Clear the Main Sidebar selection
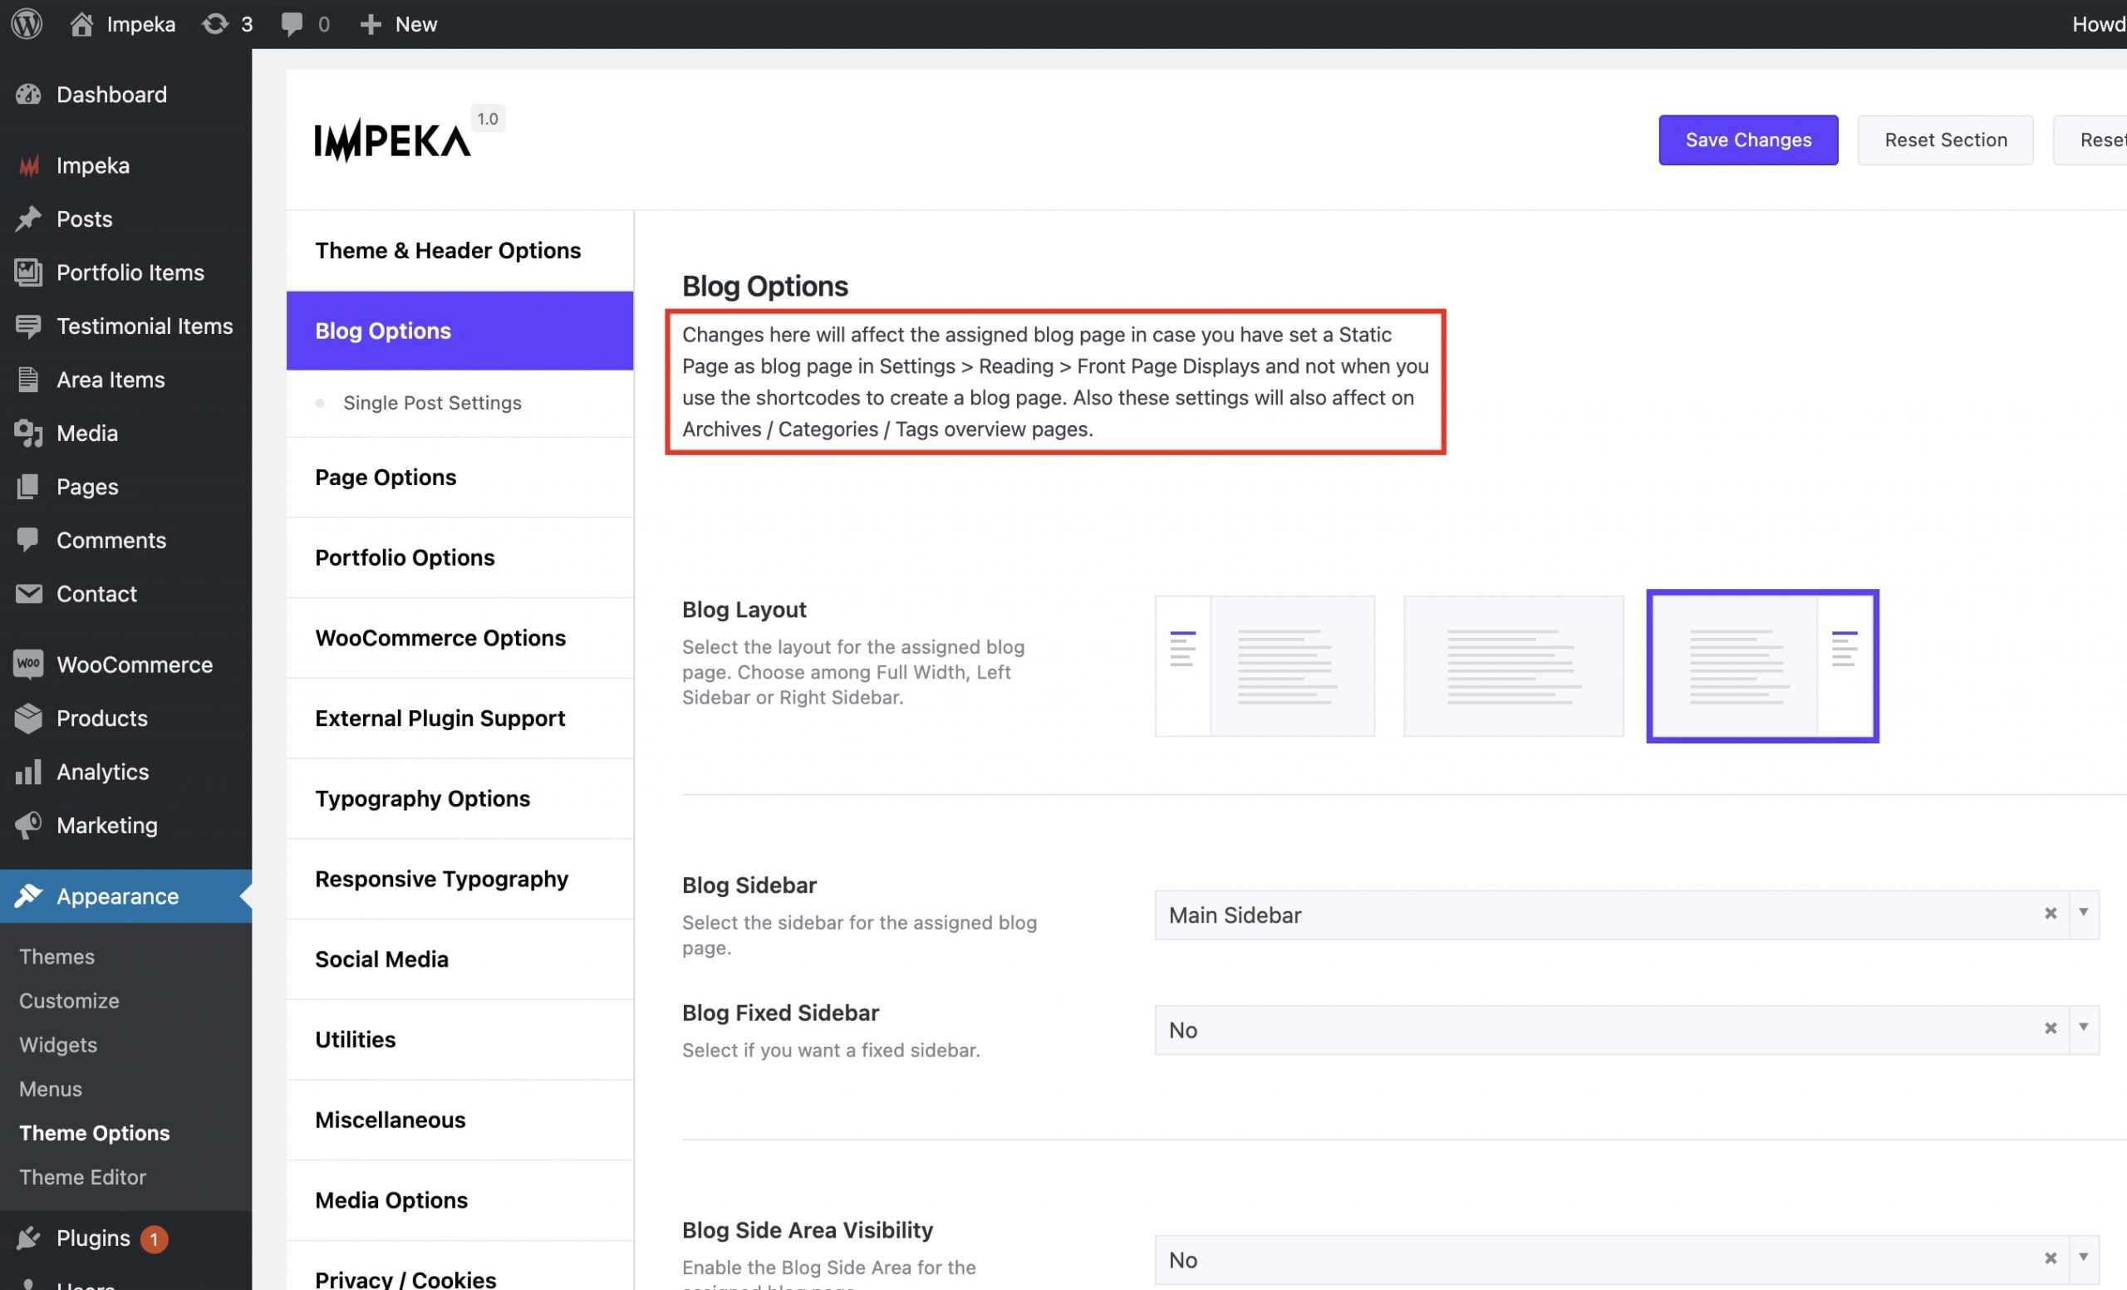2127x1290 pixels. pyautogui.click(x=2051, y=914)
